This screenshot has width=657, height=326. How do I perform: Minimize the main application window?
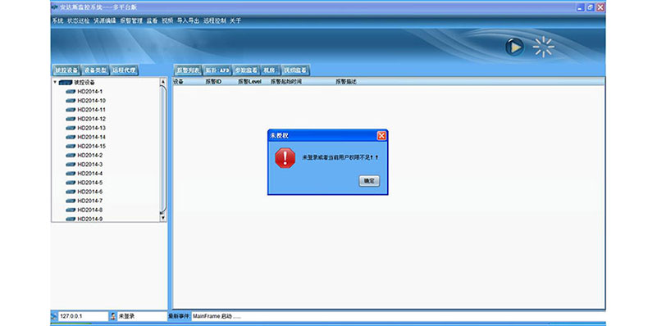(x=581, y=7)
